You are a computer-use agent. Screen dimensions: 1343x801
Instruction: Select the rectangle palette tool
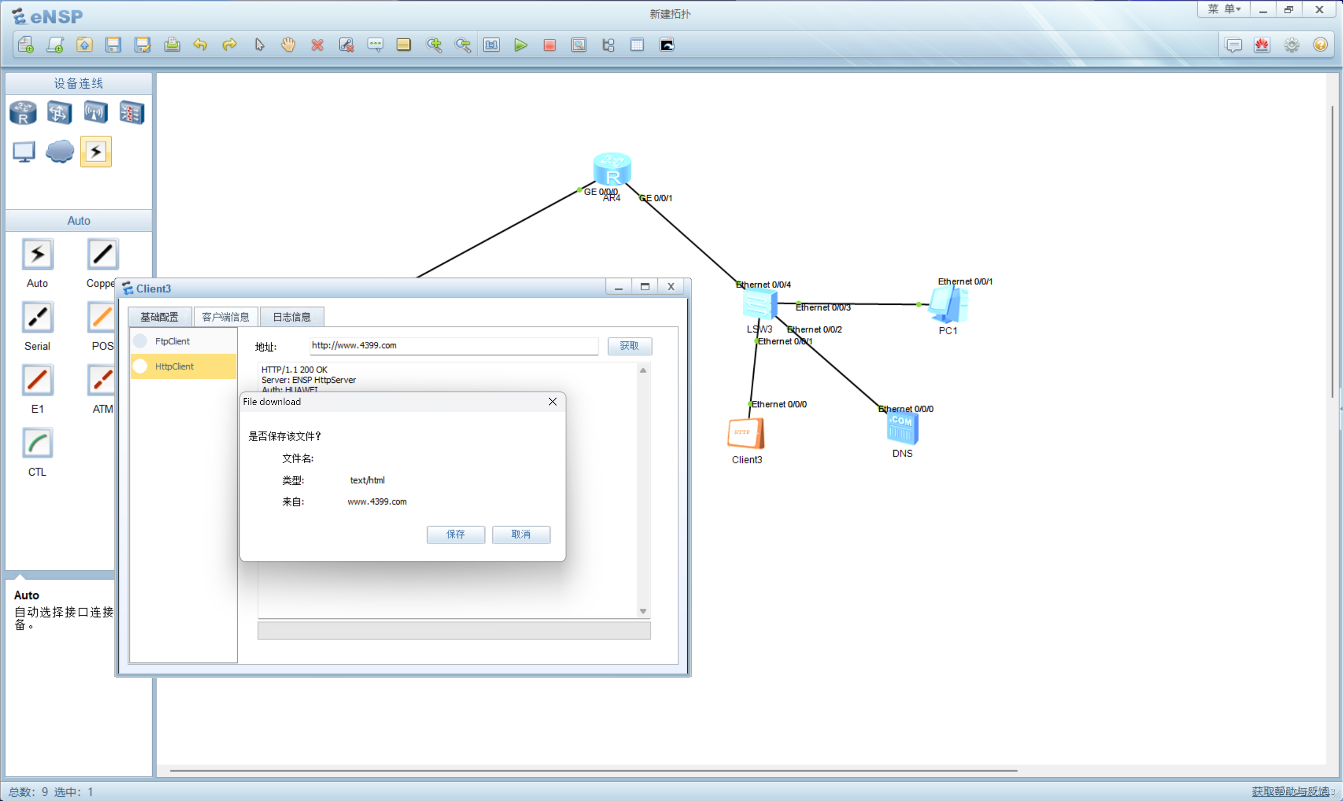pyautogui.click(x=404, y=45)
